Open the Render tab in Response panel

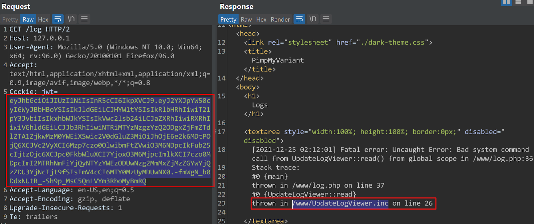[280, 19]
